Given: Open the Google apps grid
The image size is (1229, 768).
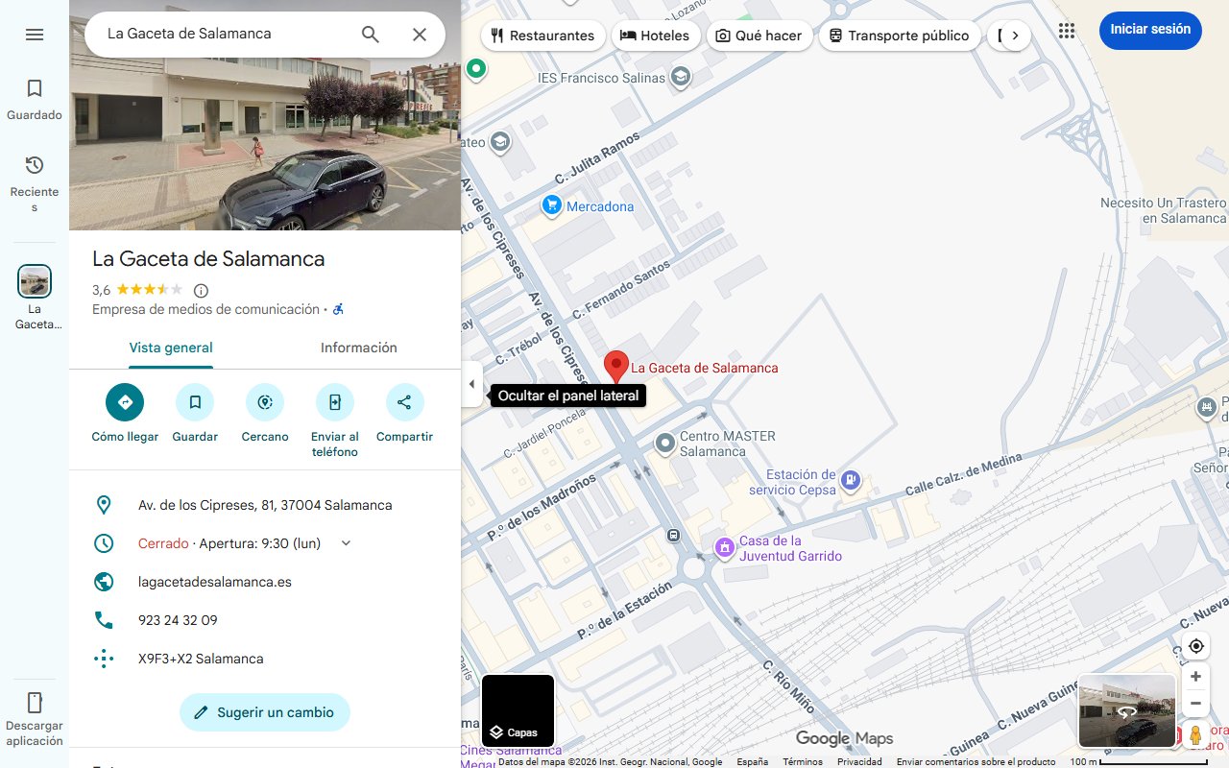Looking at the screenshot, I should (x=1067, y=30).
